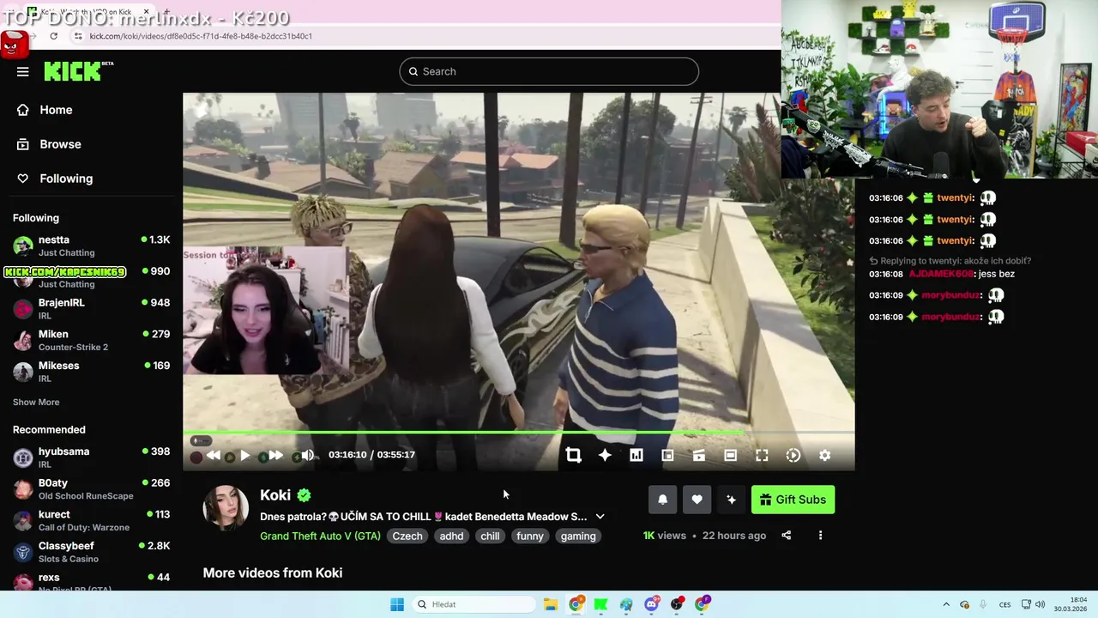This screenshot has height=618, width=1098.
Task: Open Windows Start menu
Action: tap(397, 604)
